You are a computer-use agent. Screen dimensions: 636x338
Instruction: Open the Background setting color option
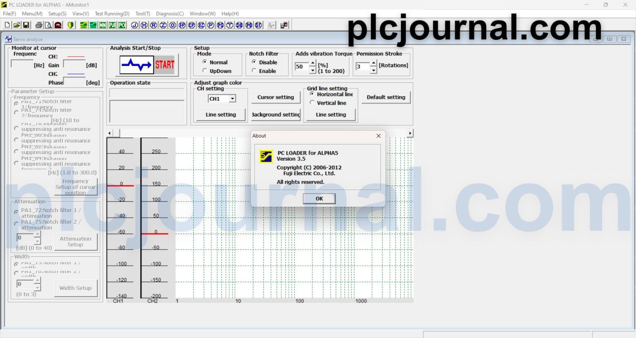(x=275, y=115)
